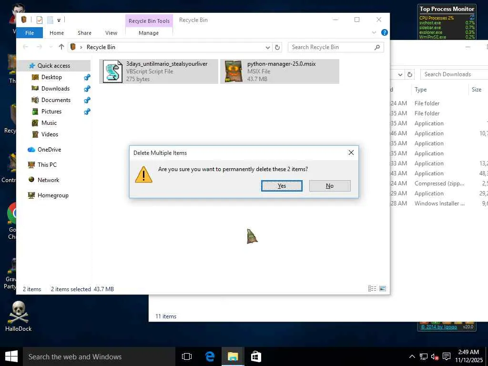Image resolution: width=488 pixels, height=366 pixels.
Task: Open Videos in the navigation pane
Action: [x=50, y=134]
